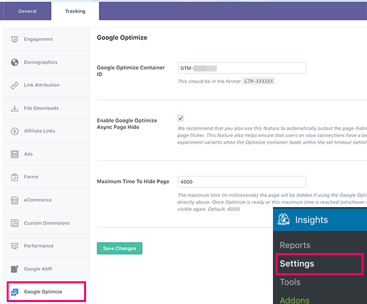Viewport: 367px width, 304px height.
Task: Click the Performance chart icon
Action: click(x=15, y=246)
